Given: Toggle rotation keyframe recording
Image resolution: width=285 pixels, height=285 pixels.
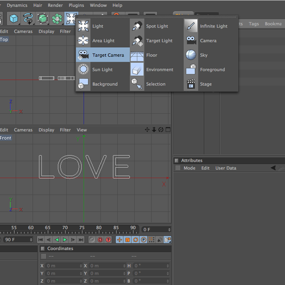Looking at the screenshot, I should click(x=135, y=240).
